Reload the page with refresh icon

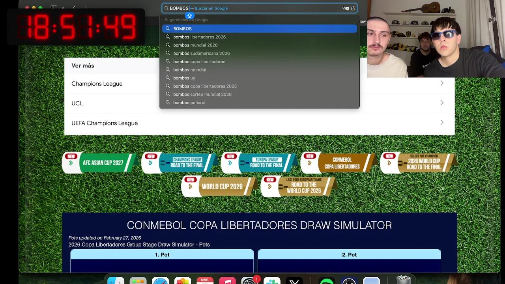click(x=353, y=8)
